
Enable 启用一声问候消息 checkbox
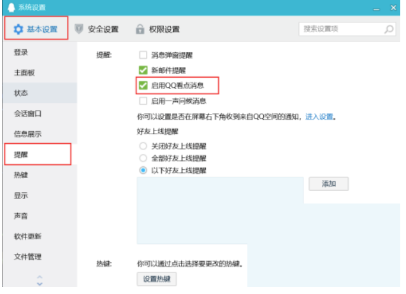click(143, 101)
